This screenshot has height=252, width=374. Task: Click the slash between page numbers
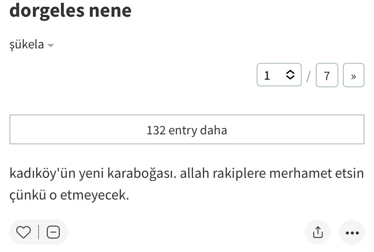point(309,76)
